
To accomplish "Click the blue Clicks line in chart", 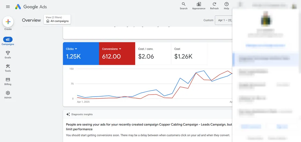I will (x=180, y=78).
